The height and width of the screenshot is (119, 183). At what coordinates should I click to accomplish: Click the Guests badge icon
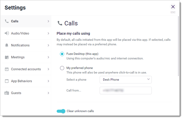tap(7, 93)
